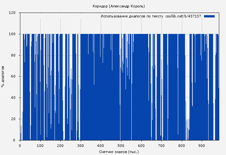Click the 100 x-axis tick label
226x155 pixels.
tap(40, 145)
